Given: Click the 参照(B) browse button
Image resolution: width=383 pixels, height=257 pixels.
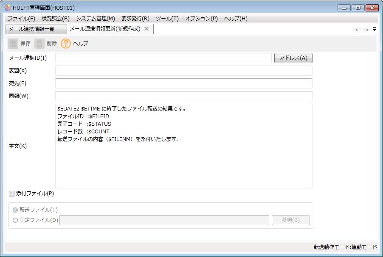Looking at the screenshot, I should pos(290,220).
